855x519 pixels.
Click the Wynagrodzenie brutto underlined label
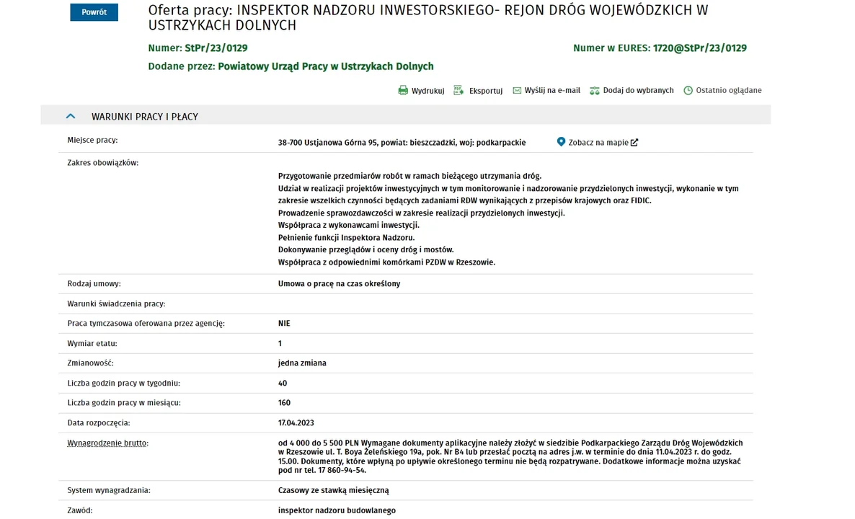coord(107,443)
